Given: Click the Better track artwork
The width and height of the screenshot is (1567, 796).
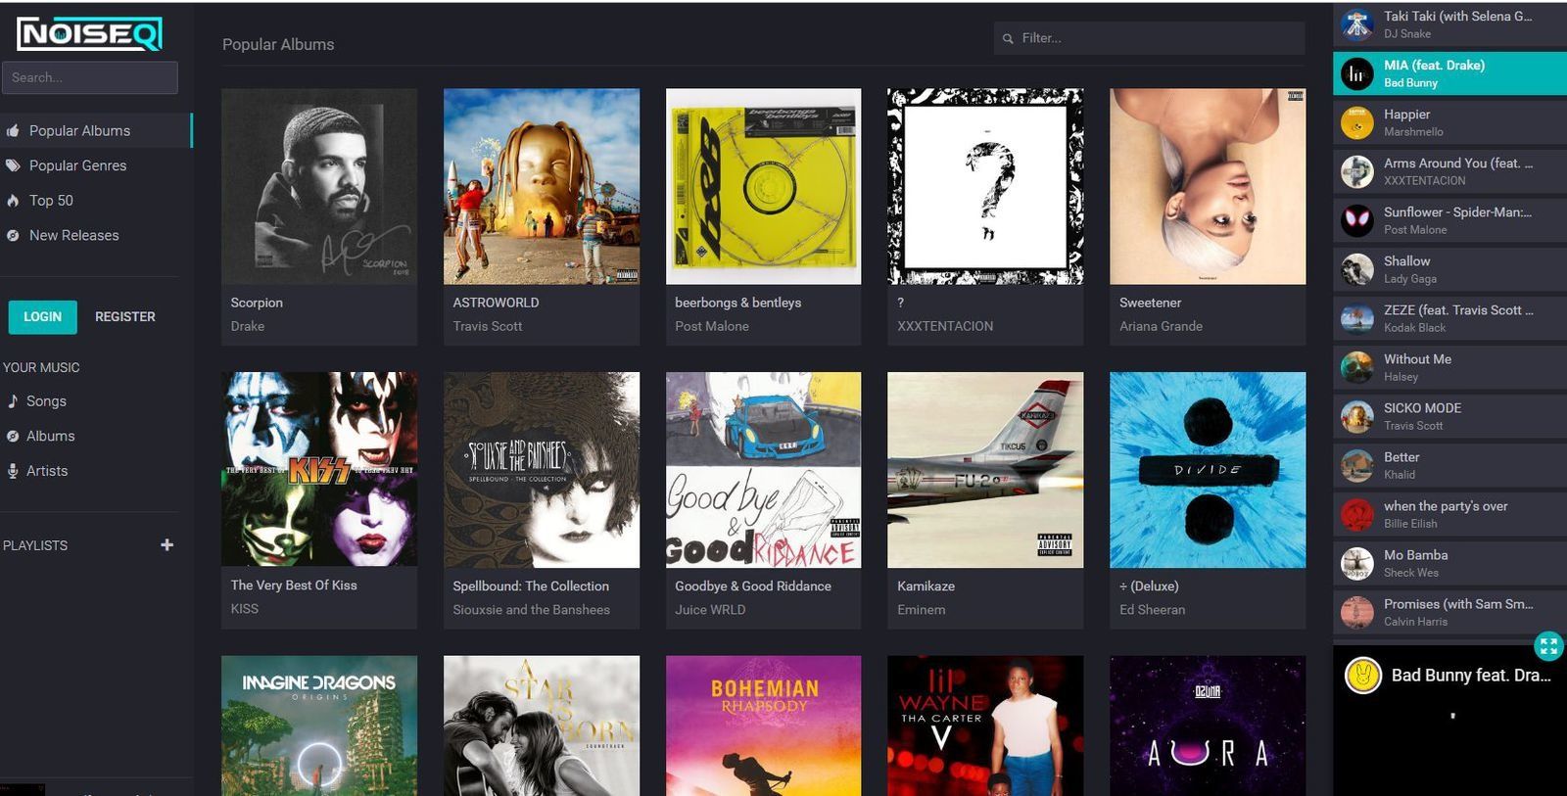Looking at the screenshot, I should 1356,465.
